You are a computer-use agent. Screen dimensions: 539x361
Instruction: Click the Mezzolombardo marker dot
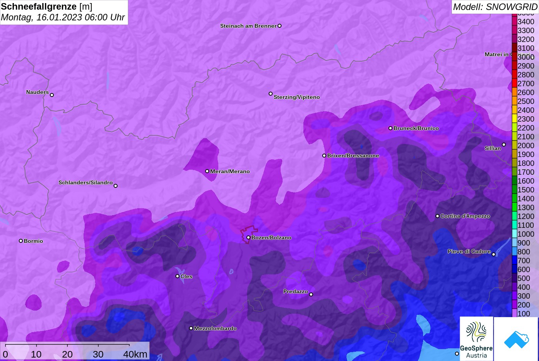[191, 328]
